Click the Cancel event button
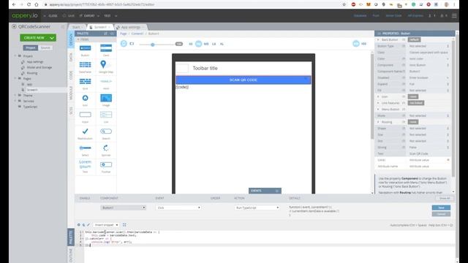The image size is (468, 263). tap(441, 214)
